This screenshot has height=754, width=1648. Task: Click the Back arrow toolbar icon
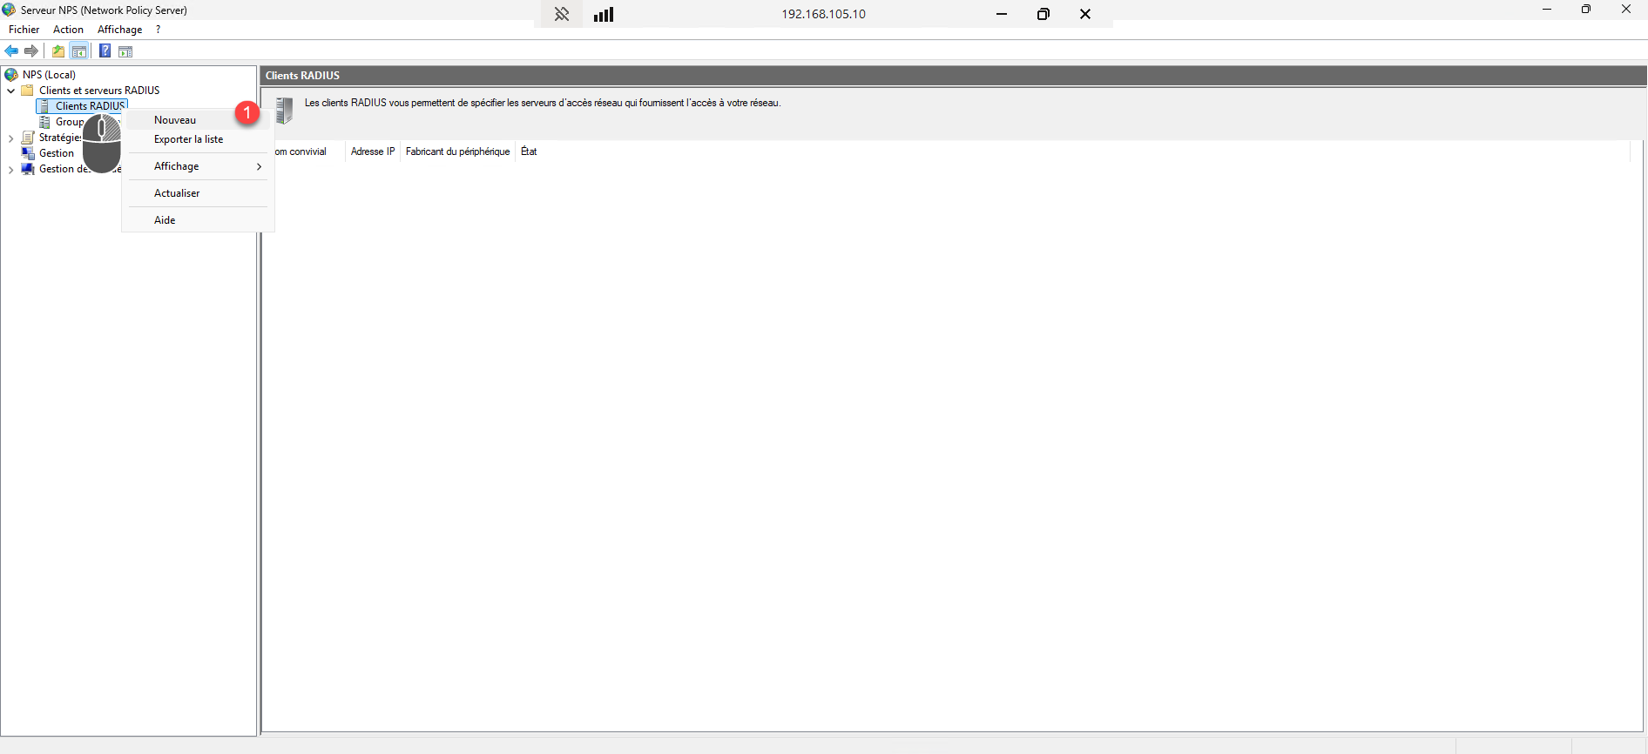(x=12, y=51)
